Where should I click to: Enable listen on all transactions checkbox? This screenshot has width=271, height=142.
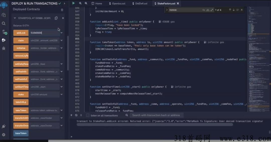[88, 115]
